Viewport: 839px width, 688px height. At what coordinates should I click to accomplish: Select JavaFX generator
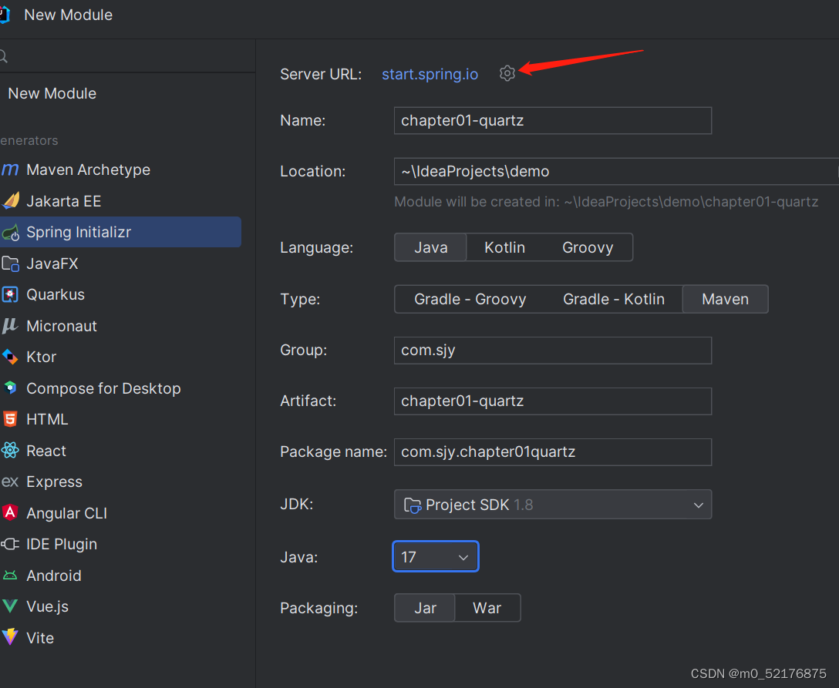120,263
